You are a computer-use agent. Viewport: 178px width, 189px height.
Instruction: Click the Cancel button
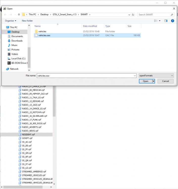pyautogui.click(x=165, y=81)
